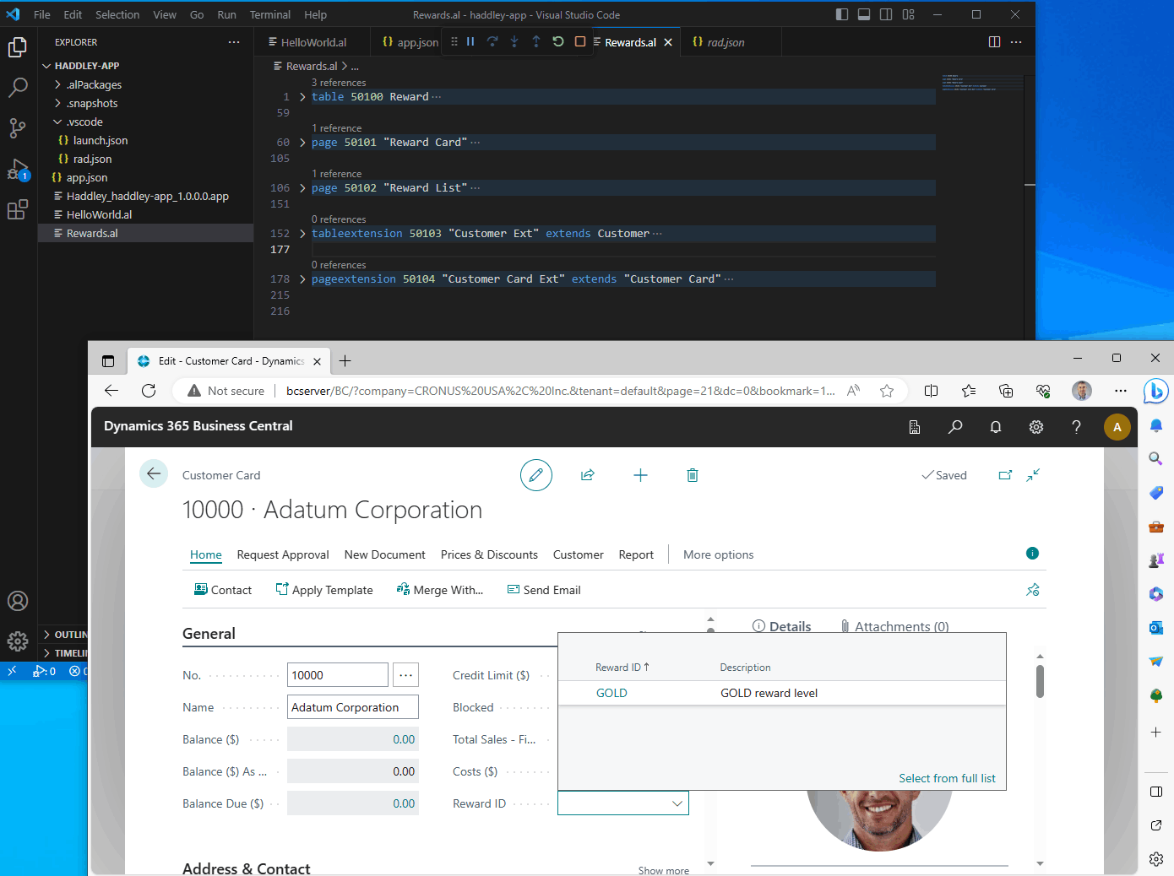Open the Terminal menu
1174x876 pixels.
pyautogui.click(x=269, y=14)
